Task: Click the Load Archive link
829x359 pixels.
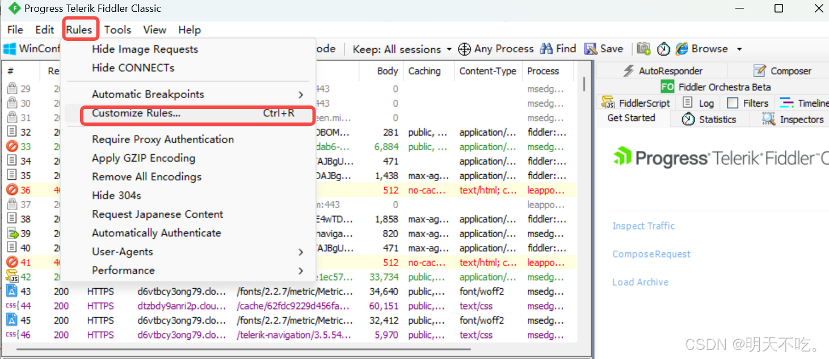Action: pyautogui.click(x=640, y=282)
